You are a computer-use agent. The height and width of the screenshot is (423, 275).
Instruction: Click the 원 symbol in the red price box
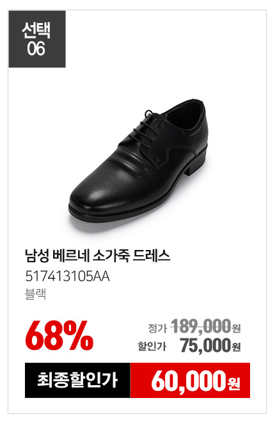(233, 383)
